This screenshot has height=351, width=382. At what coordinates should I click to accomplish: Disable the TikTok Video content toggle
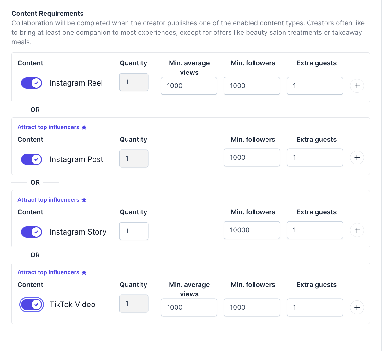(32, 305)
